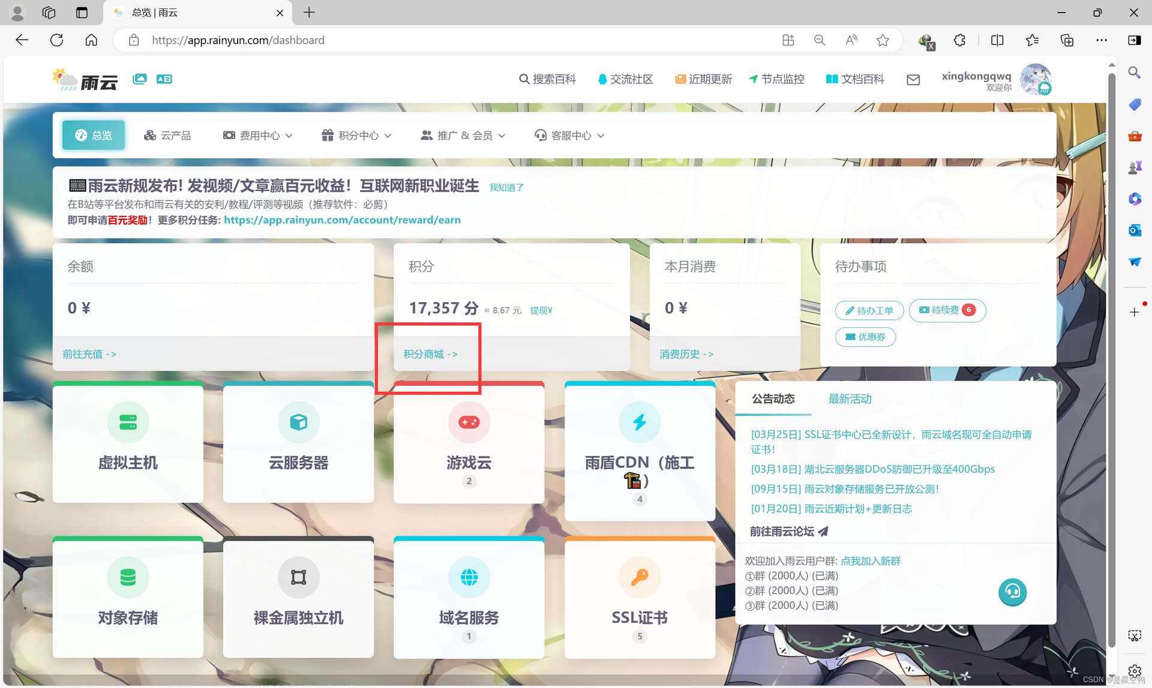Open the Edge sidebar Microsoft 365 icon
The height and width of the screenshot is (688, 1152).
click(x=1134, y=199)
